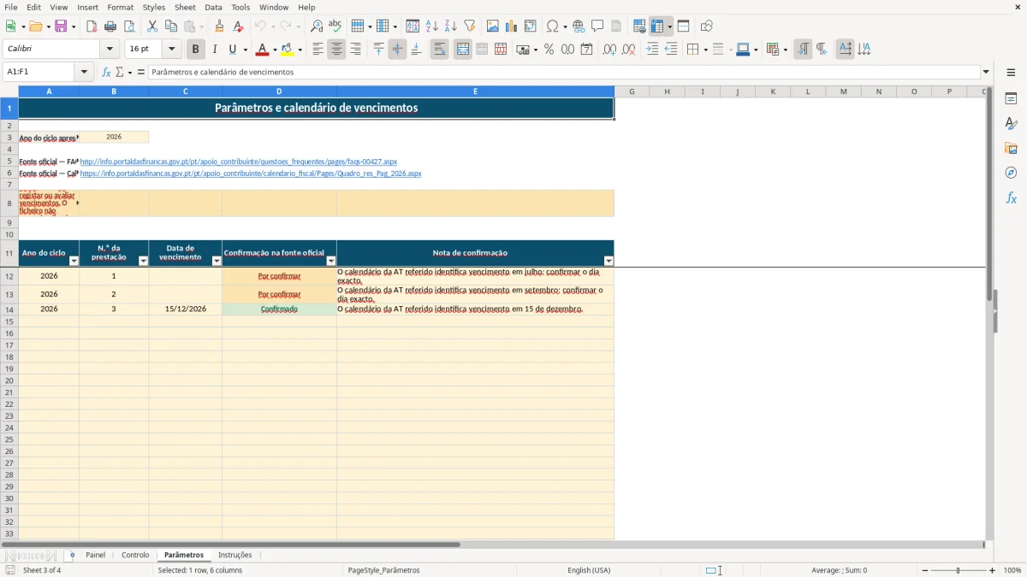1027x577 pixels.
Task: Click the Insert Chart icon
Action: tap(512, 26)
